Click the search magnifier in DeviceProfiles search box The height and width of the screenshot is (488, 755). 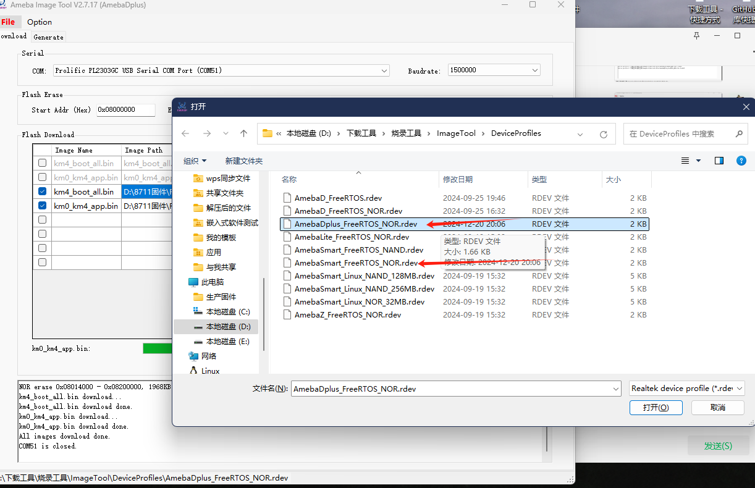pos(739,133)
